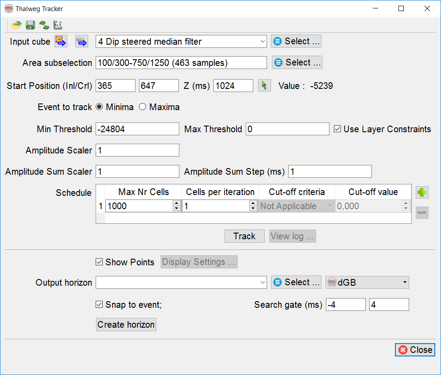
Task: Click the Amplitude Scaler field
Action: (137, 150)
